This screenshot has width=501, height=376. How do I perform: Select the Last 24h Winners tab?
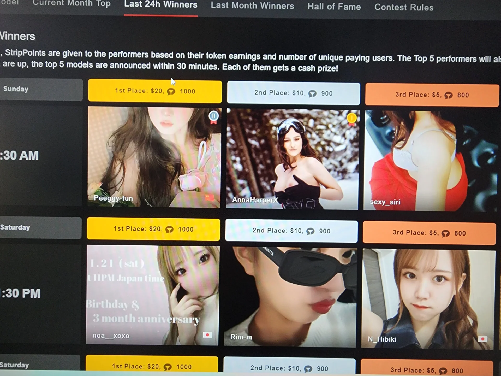coord(161,5)
